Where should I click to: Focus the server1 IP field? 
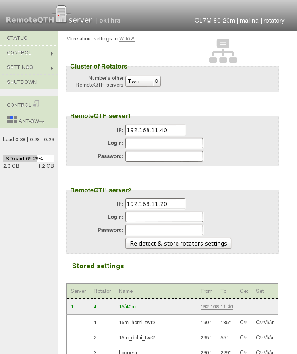[155, 130]
